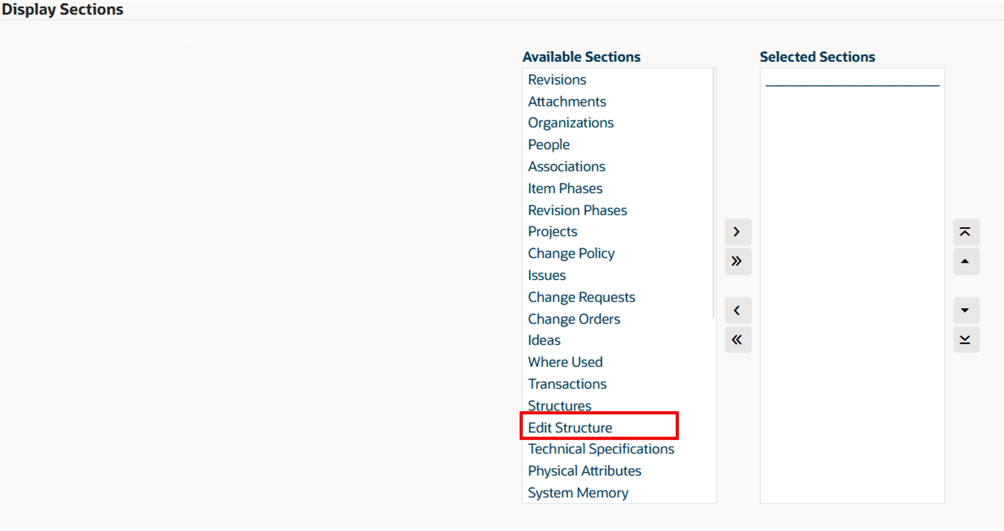1004x531 pixels.
Task: Select Organizations in Available Sections
Action: [571, 123]
